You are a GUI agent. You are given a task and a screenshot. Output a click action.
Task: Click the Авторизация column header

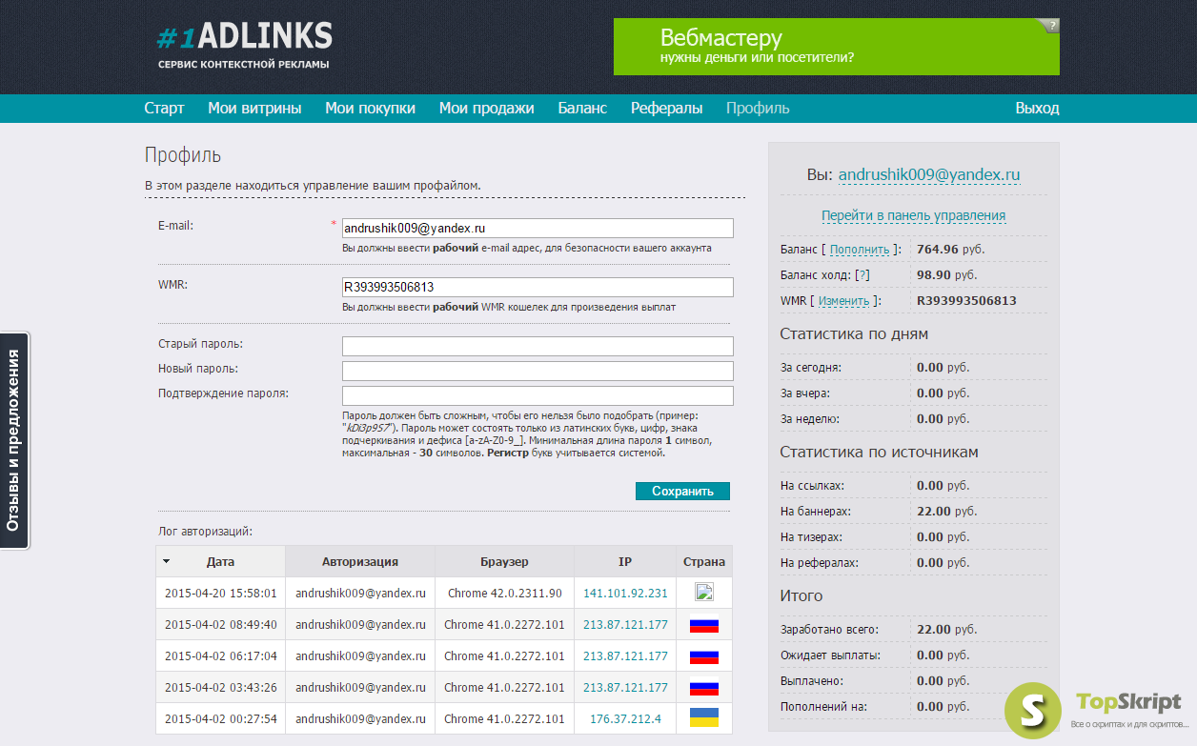click(x=360, y=562)
